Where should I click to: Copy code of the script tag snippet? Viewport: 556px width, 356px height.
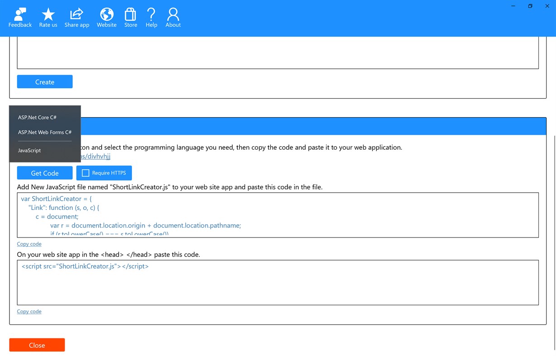pos(29,311)
